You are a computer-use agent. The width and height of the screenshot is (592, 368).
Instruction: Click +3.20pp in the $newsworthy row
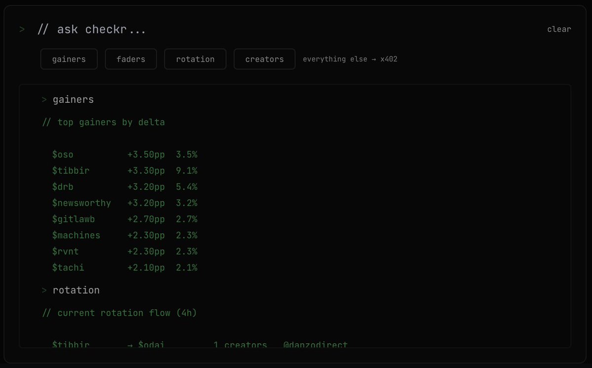(146, 204)
